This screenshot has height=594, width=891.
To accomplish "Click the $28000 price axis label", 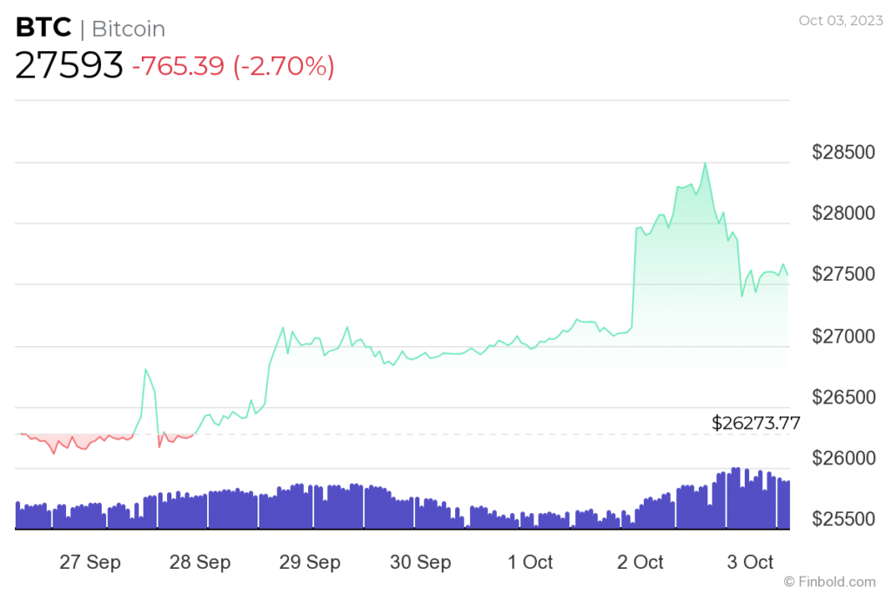I will [x=842, y=214].
